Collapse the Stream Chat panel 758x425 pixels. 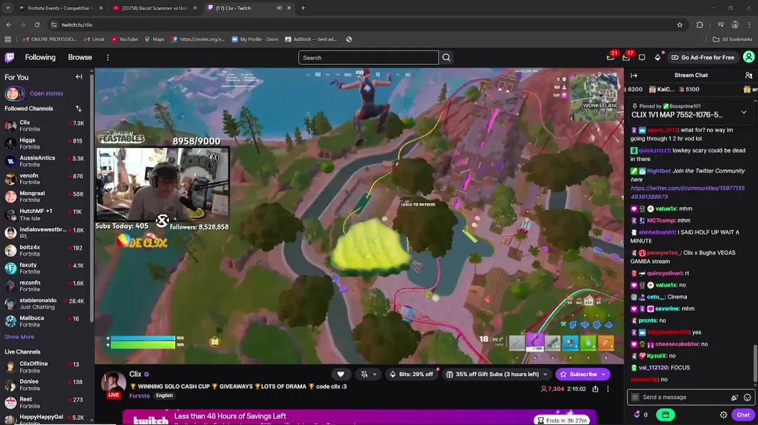coord(634,75)
